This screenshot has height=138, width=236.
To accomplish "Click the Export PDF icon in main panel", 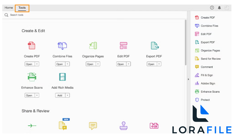I will tap(155, 46).
